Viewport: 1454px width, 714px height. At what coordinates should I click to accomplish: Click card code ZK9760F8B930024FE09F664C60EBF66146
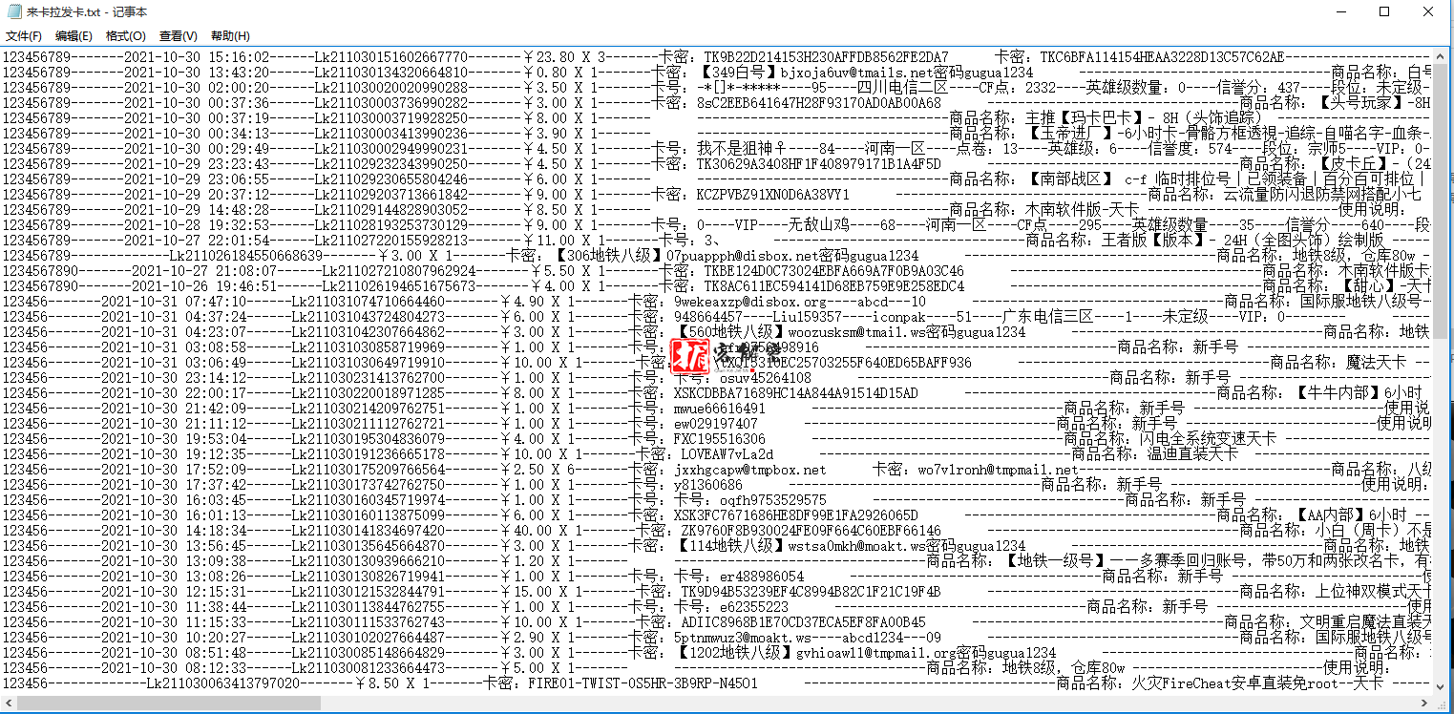(811, 531)
